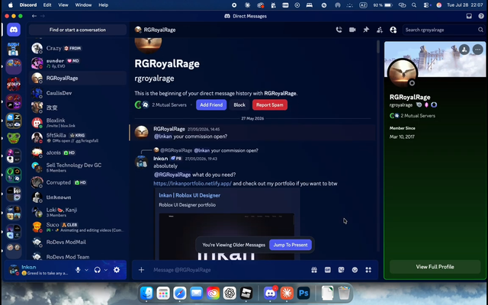Open pinned messages icon
This screenshot has height=305, width=488.
point(366,30)
